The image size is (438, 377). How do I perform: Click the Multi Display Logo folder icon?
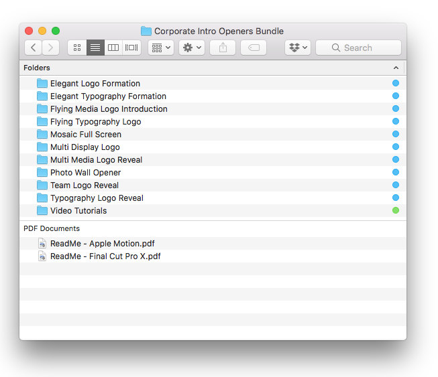tap(42, 147)
